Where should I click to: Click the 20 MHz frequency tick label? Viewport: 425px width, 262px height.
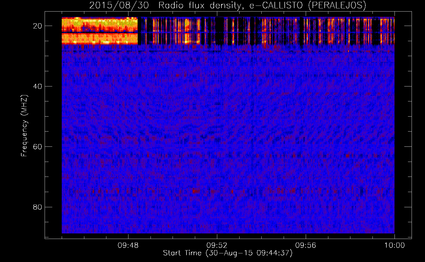[x=38, y=26]
